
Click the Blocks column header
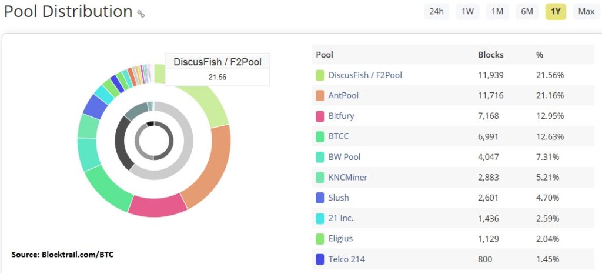491,55
